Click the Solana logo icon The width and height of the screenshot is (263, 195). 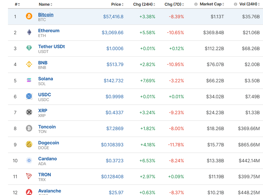pyautogui.click(x=29, y=80)
